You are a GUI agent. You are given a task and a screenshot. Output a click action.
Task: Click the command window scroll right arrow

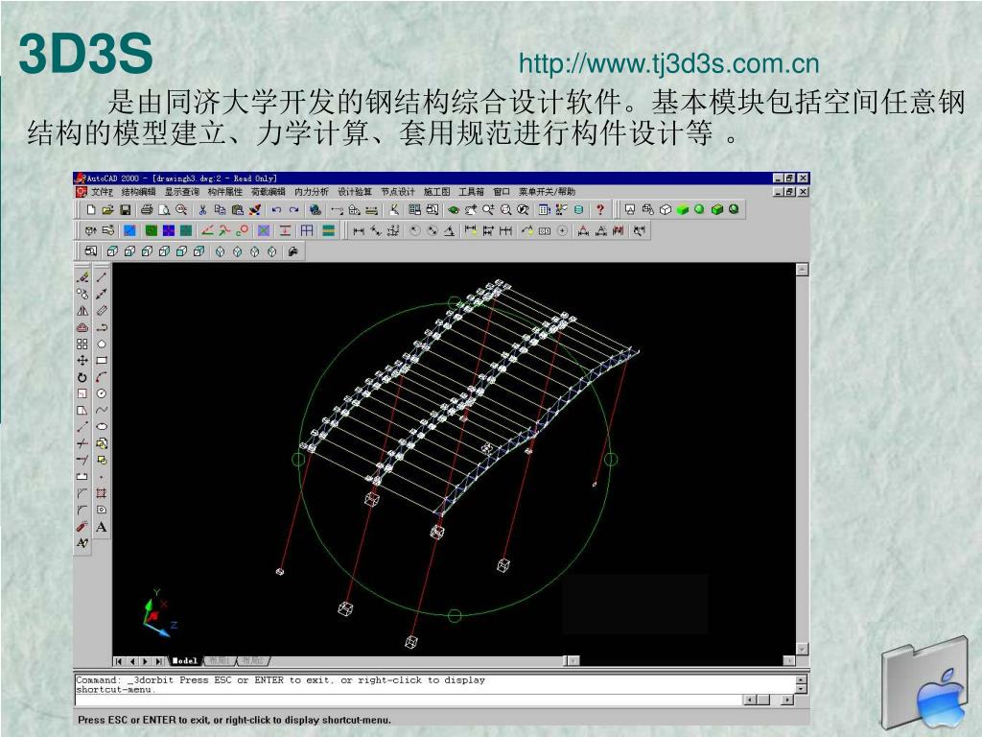(787, 700)
